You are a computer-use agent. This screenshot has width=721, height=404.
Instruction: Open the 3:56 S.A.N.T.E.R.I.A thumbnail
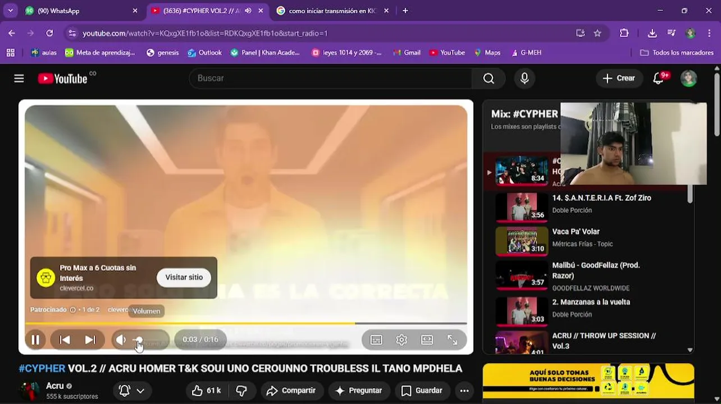point(522,207)
